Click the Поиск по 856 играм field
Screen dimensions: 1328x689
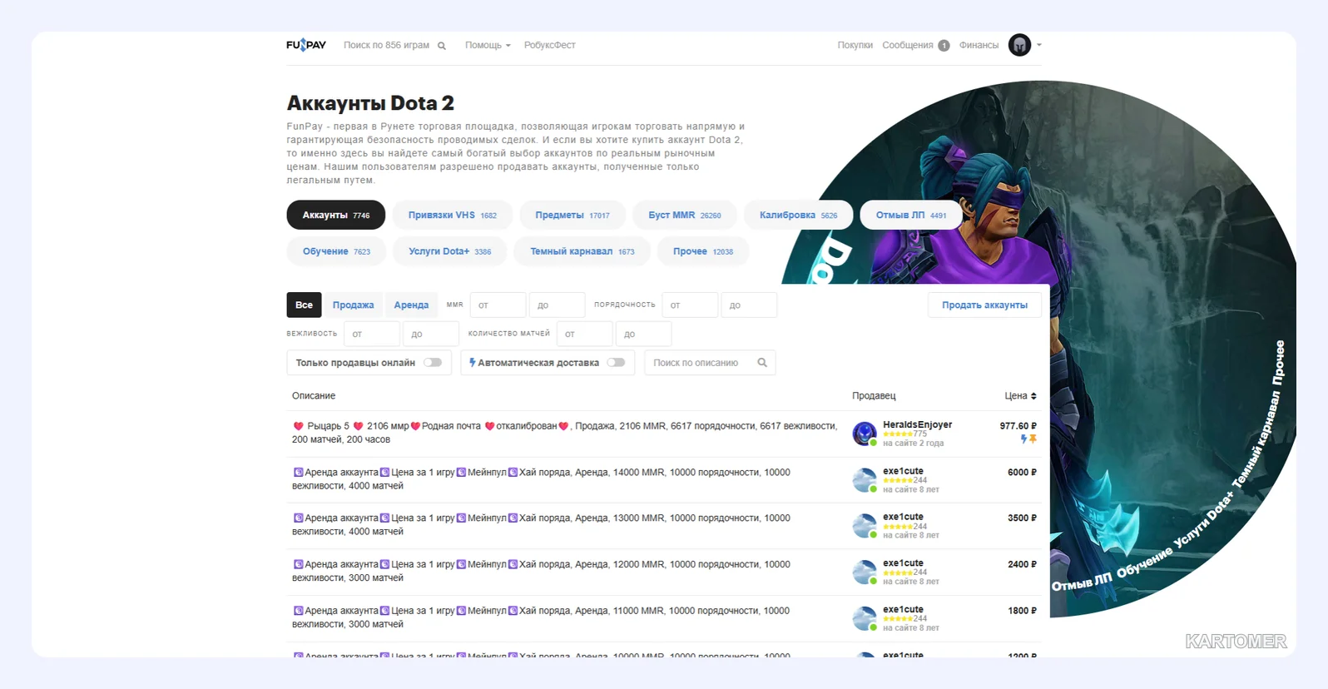(387, 45)
